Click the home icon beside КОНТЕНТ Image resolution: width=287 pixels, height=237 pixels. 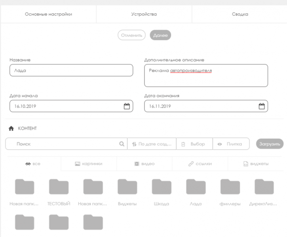[x=11, y=128]
